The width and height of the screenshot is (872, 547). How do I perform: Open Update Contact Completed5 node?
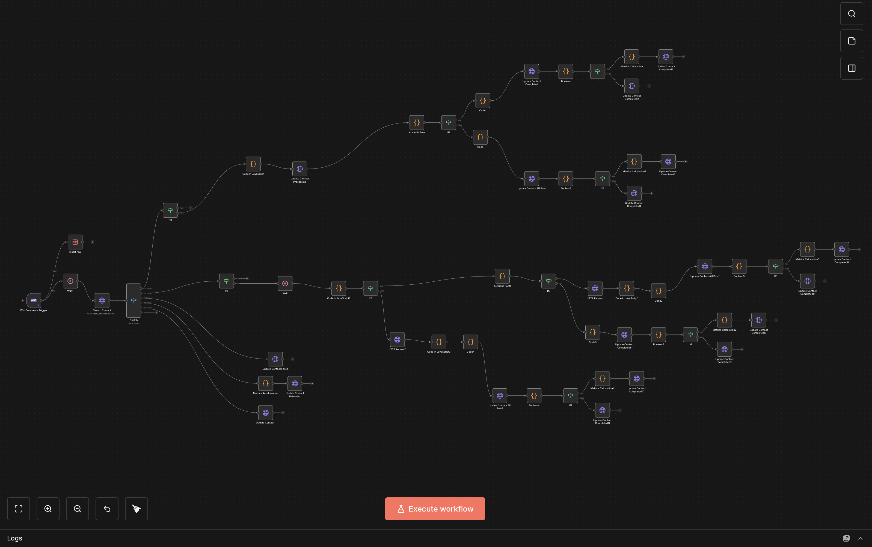click(x=624, y=335)
